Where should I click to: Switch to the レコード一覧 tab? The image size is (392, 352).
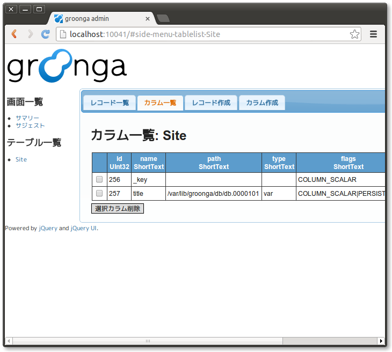[110, 103]
